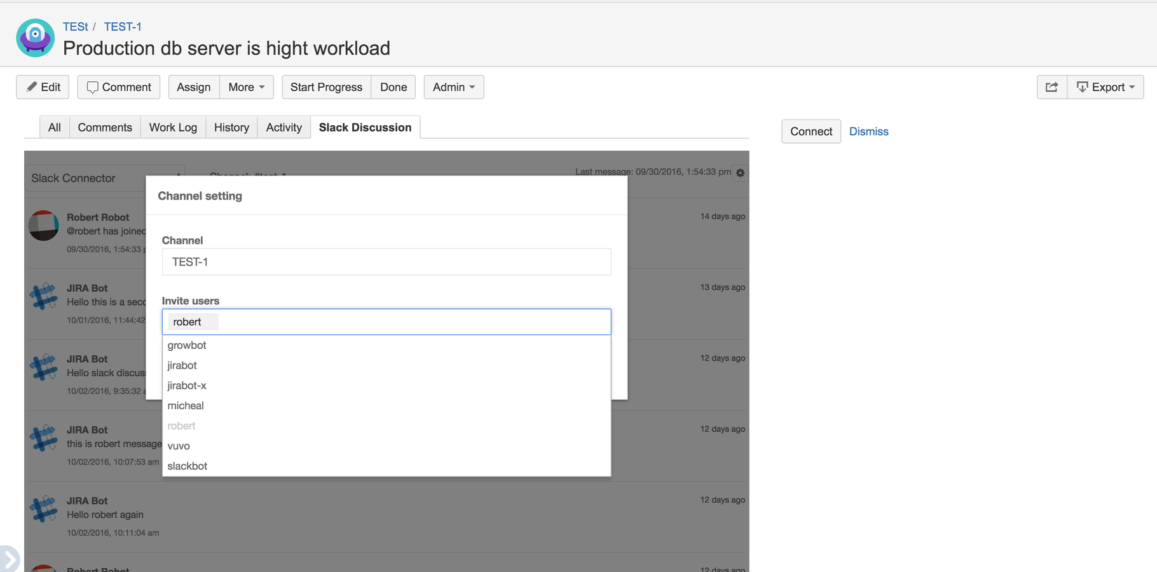The width and height of the screenshot is (1157, 572).
Task: Open the Slack channel settings gear
Action: pyautogui.click(x=740, y=173)
